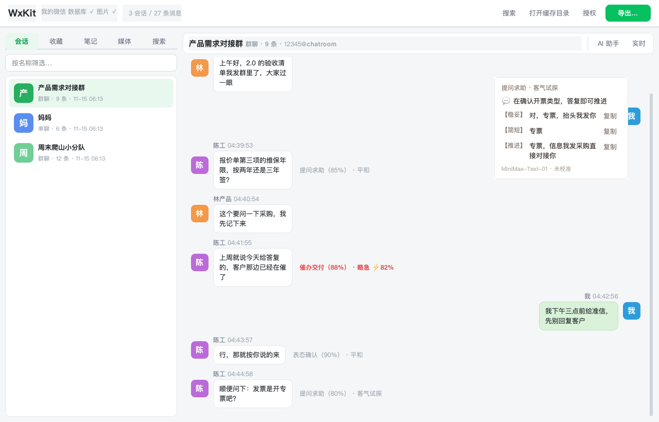Click the 提问求助（80%）· 客气试探 label

(x=341, y=394)
